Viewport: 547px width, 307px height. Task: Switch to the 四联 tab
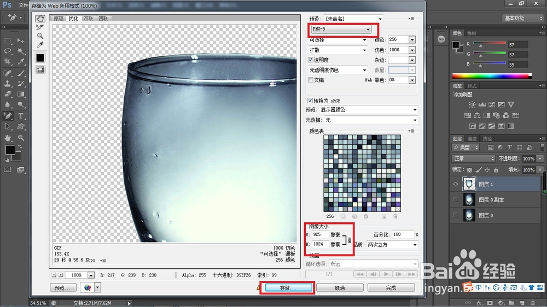click(x=103, y=19)
